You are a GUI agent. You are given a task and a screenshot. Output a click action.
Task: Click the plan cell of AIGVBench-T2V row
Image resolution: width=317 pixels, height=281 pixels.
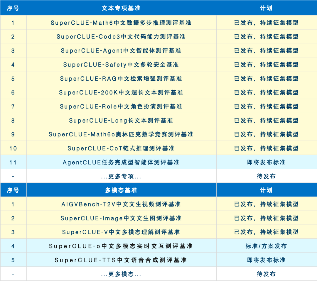pyautogui.click(x=266, y=204)
